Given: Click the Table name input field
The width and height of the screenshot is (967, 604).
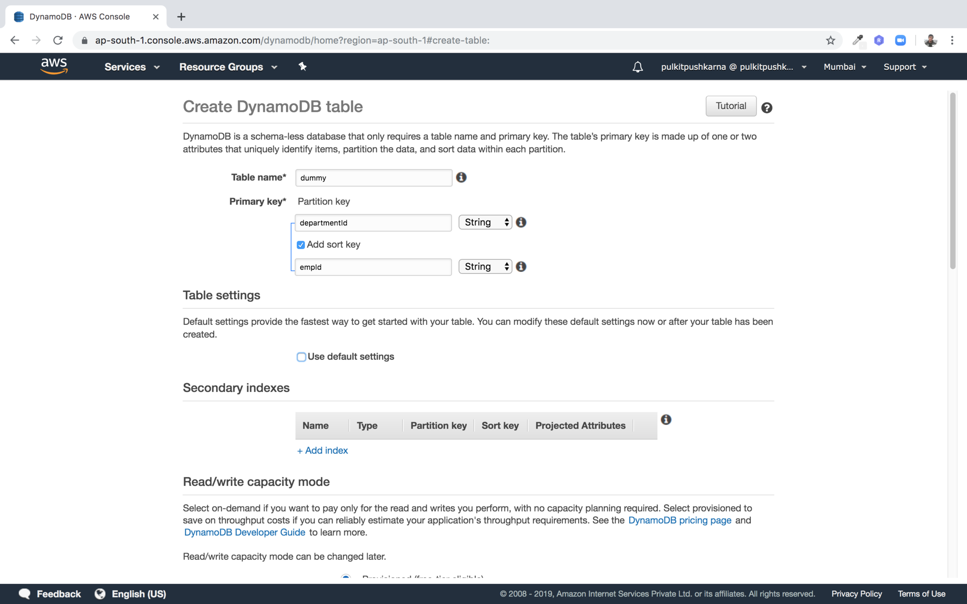Looking at the screenshot, I should click(x=373, y=178).
